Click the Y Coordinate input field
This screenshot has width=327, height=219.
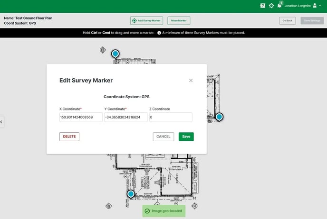click(125, 117)
